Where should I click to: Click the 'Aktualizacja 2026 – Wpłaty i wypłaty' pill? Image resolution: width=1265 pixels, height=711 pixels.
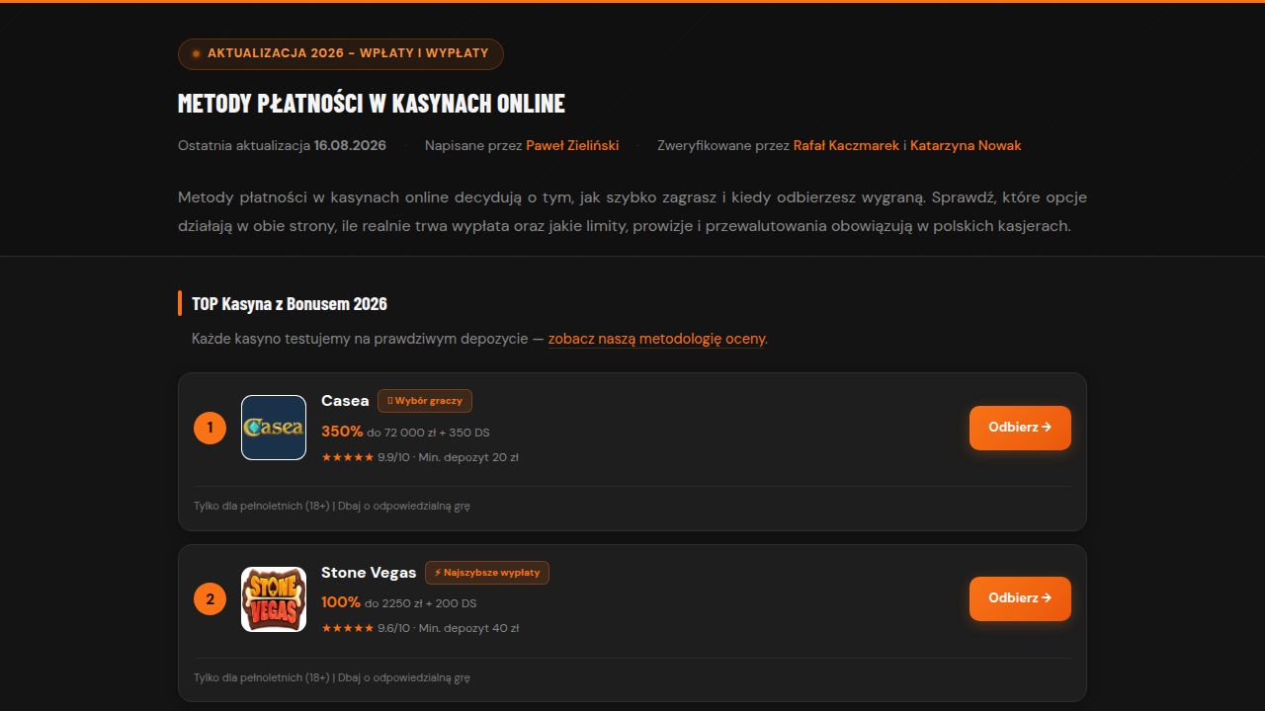[x=341, y=54]
